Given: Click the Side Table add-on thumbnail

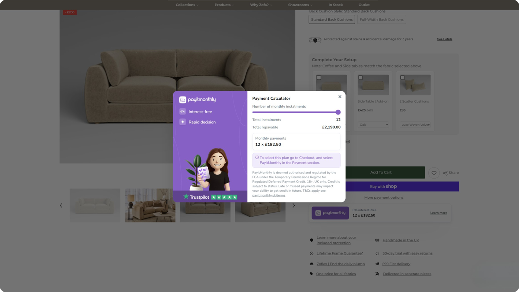Looking at the screenshot, I should click(373, 85).
